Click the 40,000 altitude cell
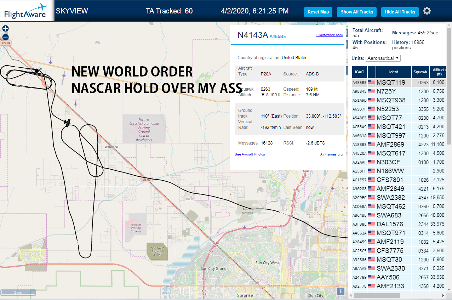The width and height of the screenshot is (452, 300). click(x=438, y=215)
